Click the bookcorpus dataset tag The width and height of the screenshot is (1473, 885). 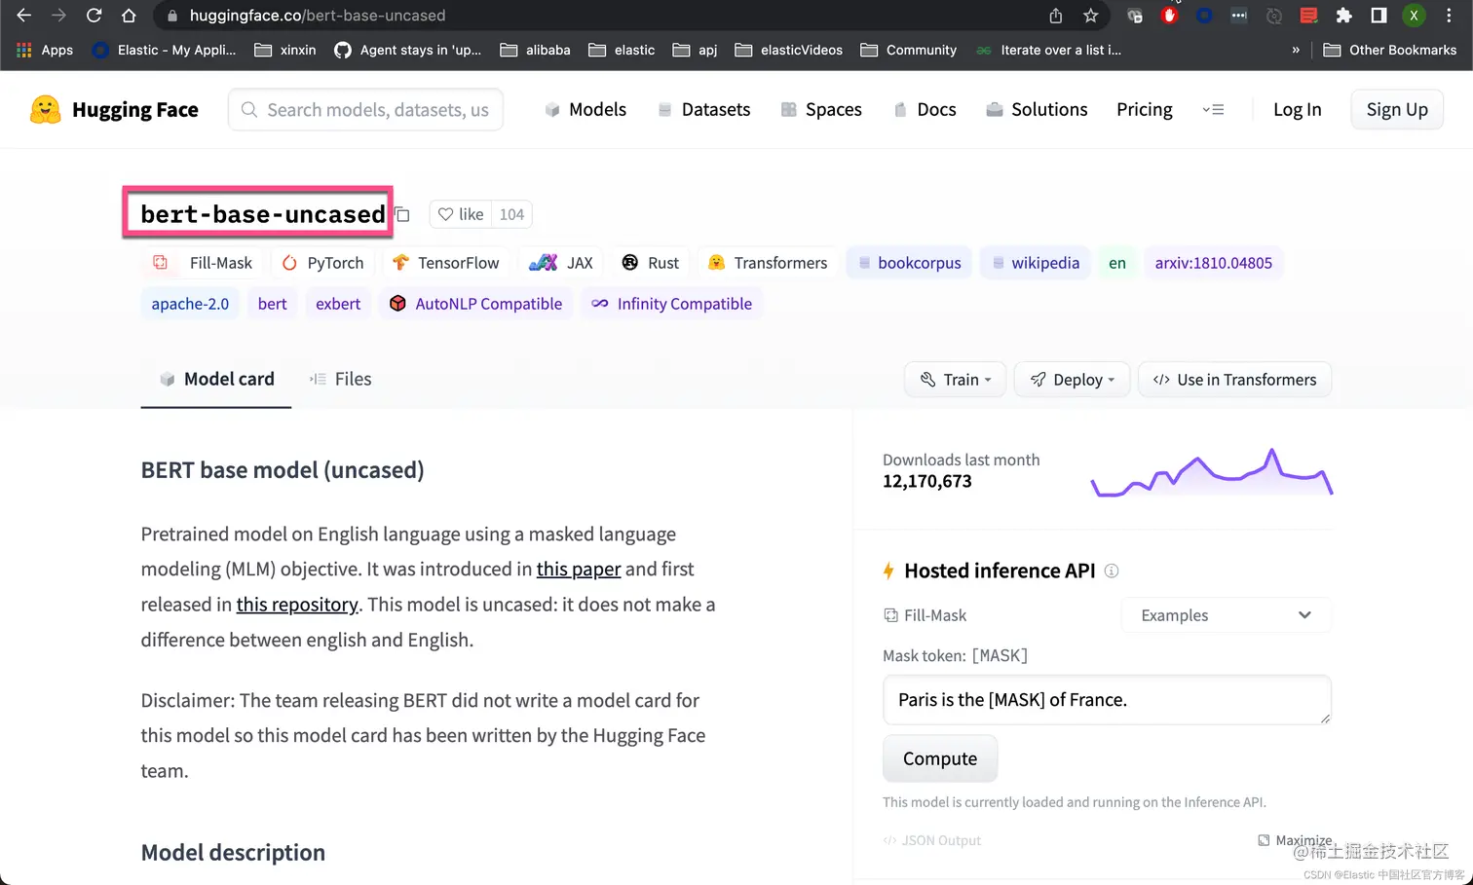[909, 263]
